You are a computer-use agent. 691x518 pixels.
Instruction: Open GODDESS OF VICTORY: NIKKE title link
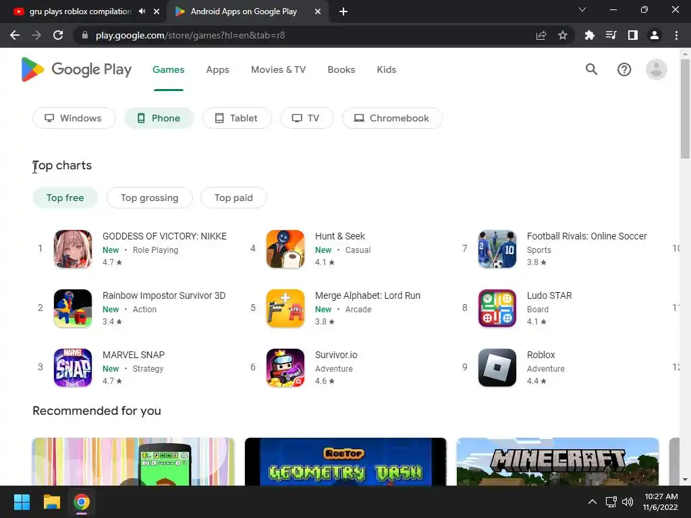point(165,236)
